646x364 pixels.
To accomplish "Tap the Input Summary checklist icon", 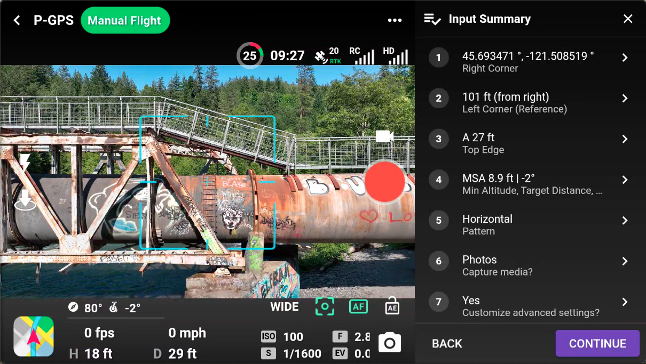I will point(432,20).
